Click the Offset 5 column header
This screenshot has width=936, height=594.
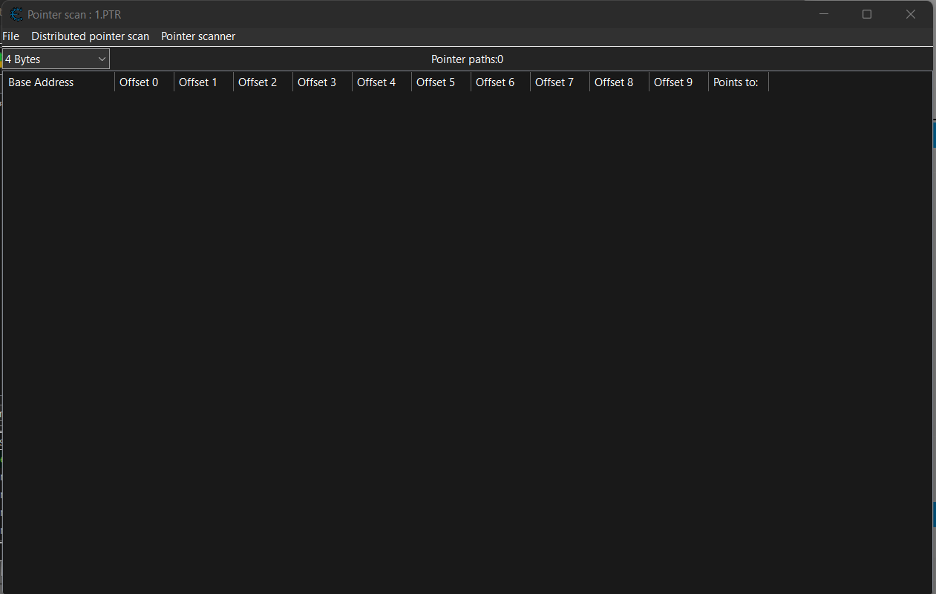(442, 82)
